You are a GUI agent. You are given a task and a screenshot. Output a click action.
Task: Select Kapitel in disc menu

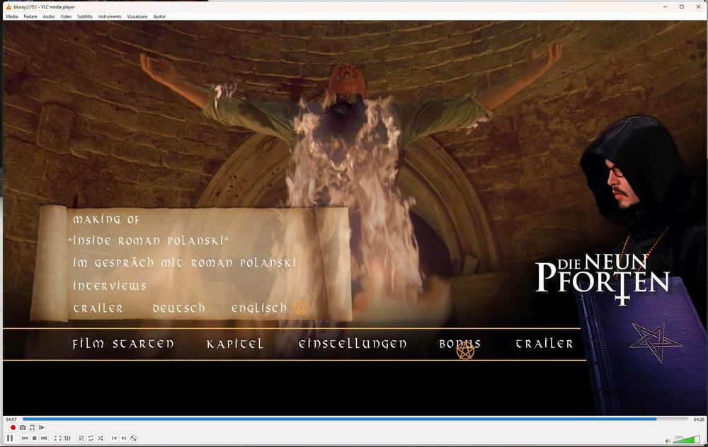point(235,344)
